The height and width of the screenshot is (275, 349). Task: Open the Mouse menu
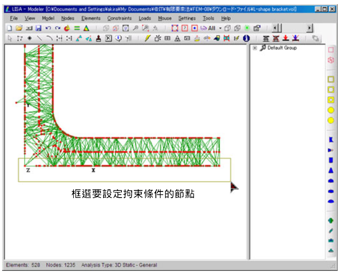(x=165, y=18)
